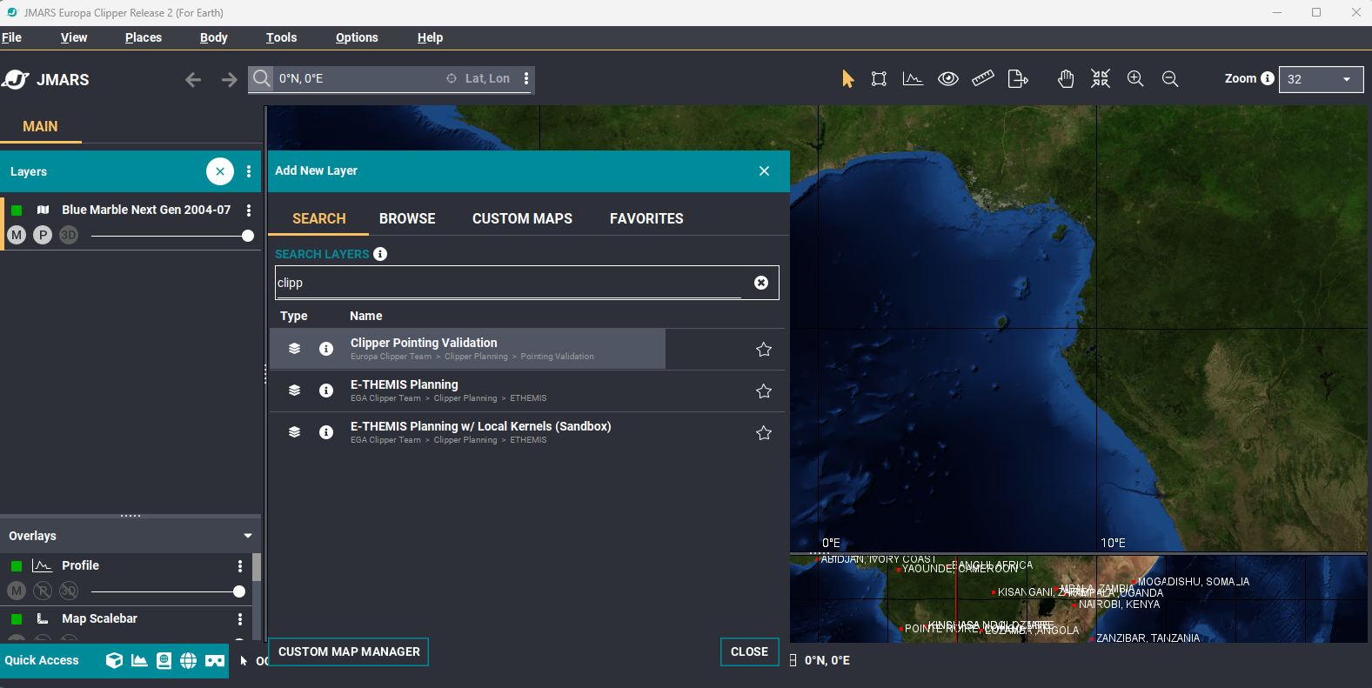Image resolution: width=1372 pixels, height=688 pixels.
Task: Click the CUSTOM MAP MANAGER button
Action: [349, 651]
